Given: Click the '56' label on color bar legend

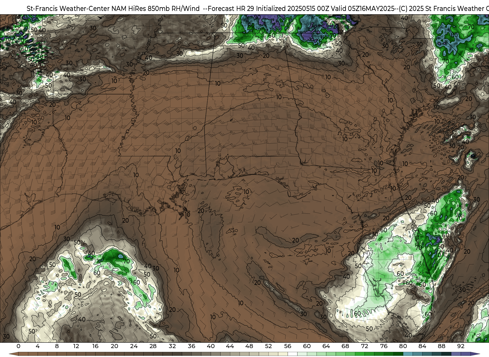Looking at the screenshot, I should click(x=288, y=346).
